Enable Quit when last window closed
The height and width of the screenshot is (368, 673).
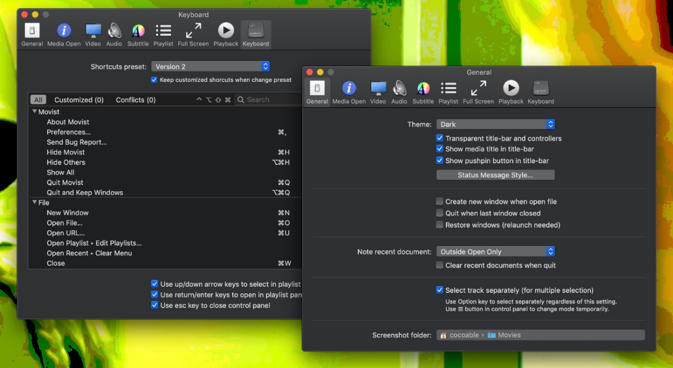[x=440, y=213]
